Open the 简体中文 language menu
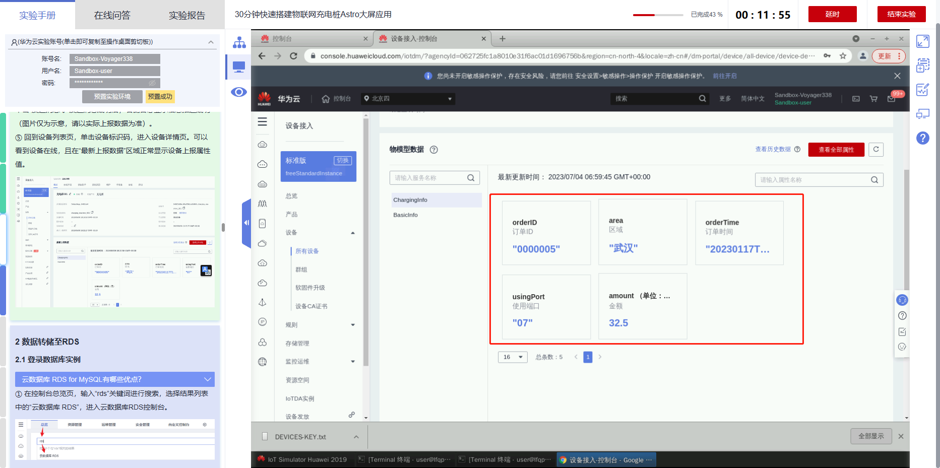The height and width of the screenshot is (468, 940). click(753, 99)
